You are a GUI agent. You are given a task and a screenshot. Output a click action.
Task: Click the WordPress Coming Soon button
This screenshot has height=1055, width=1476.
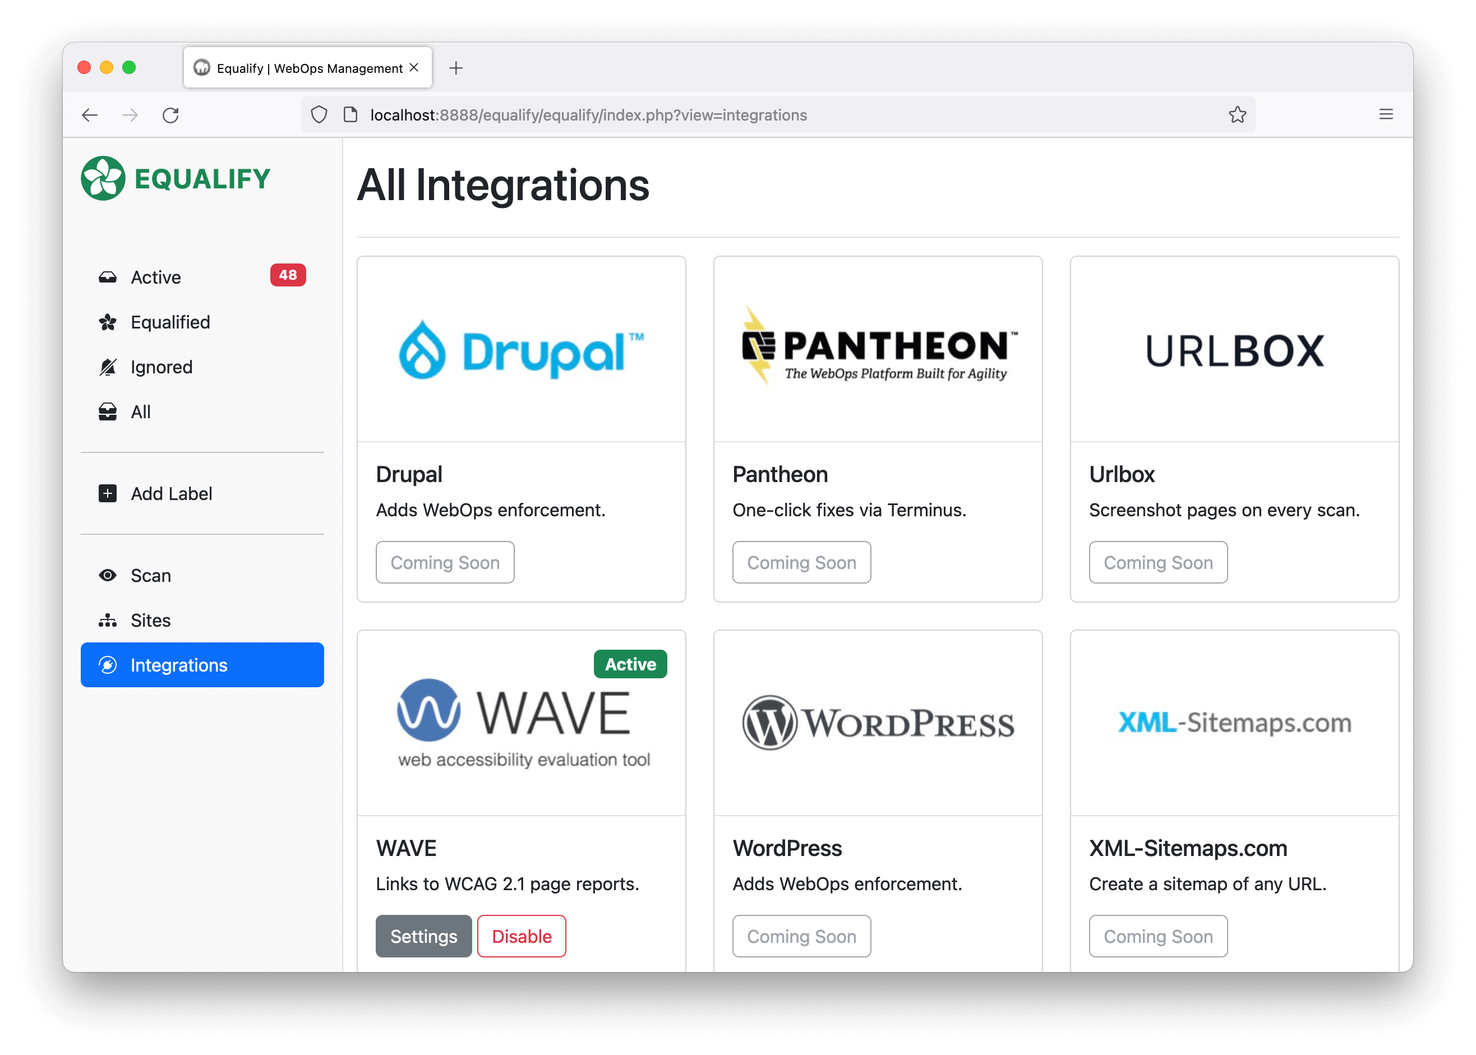pos(801,936)
